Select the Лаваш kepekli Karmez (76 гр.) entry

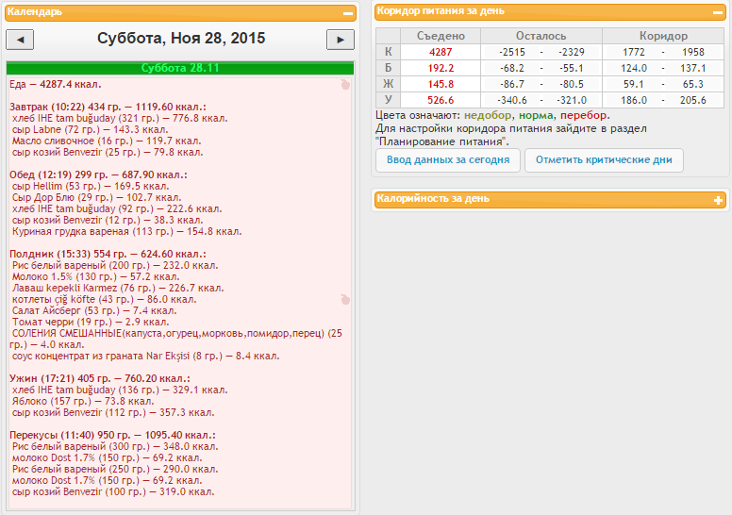tap(118, 288)
